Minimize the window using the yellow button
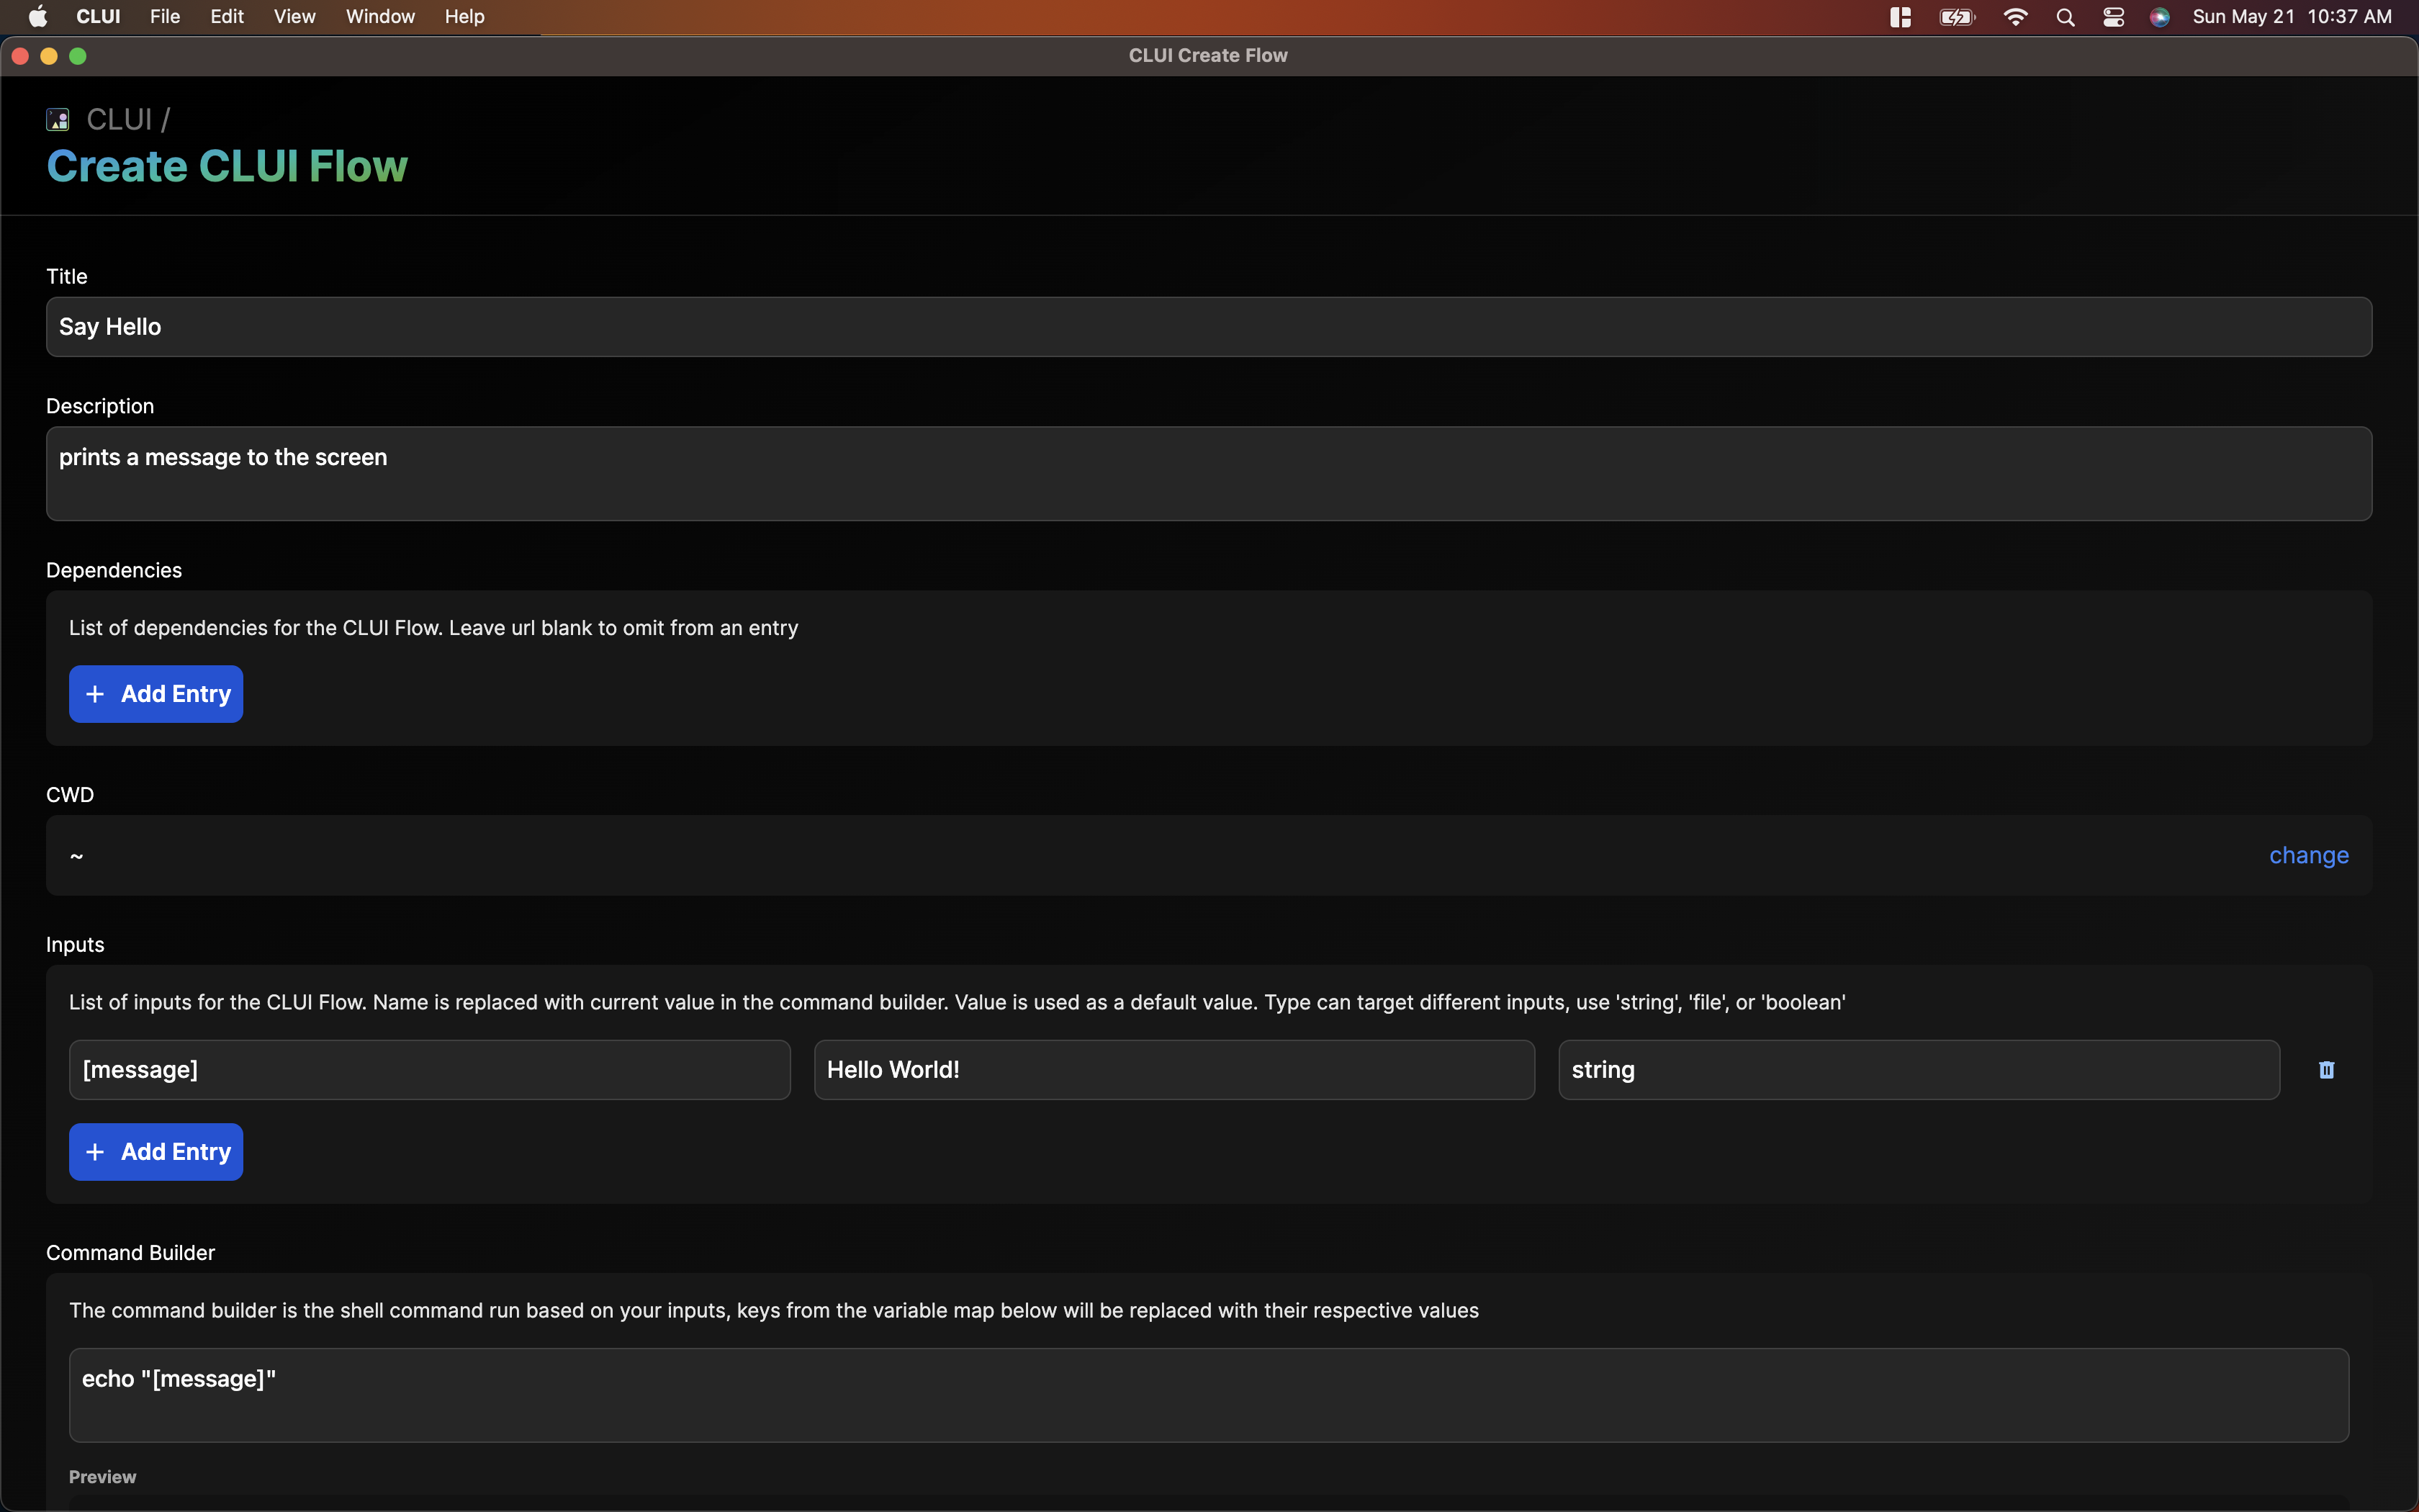 tap(49, 56)
